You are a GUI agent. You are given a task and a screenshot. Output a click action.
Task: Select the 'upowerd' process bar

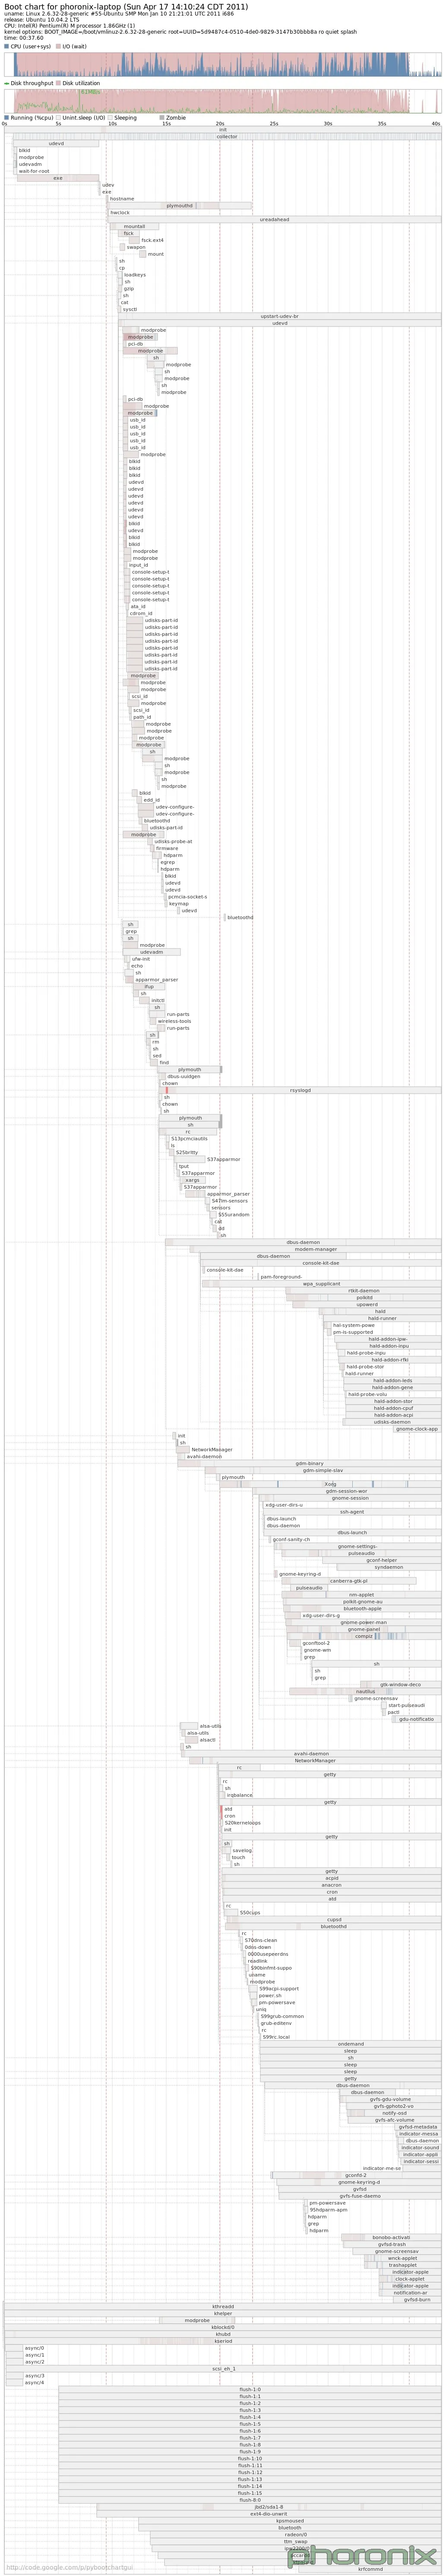368,1304
